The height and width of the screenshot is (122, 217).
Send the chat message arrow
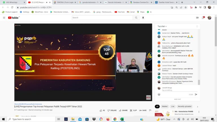(196, 95)
